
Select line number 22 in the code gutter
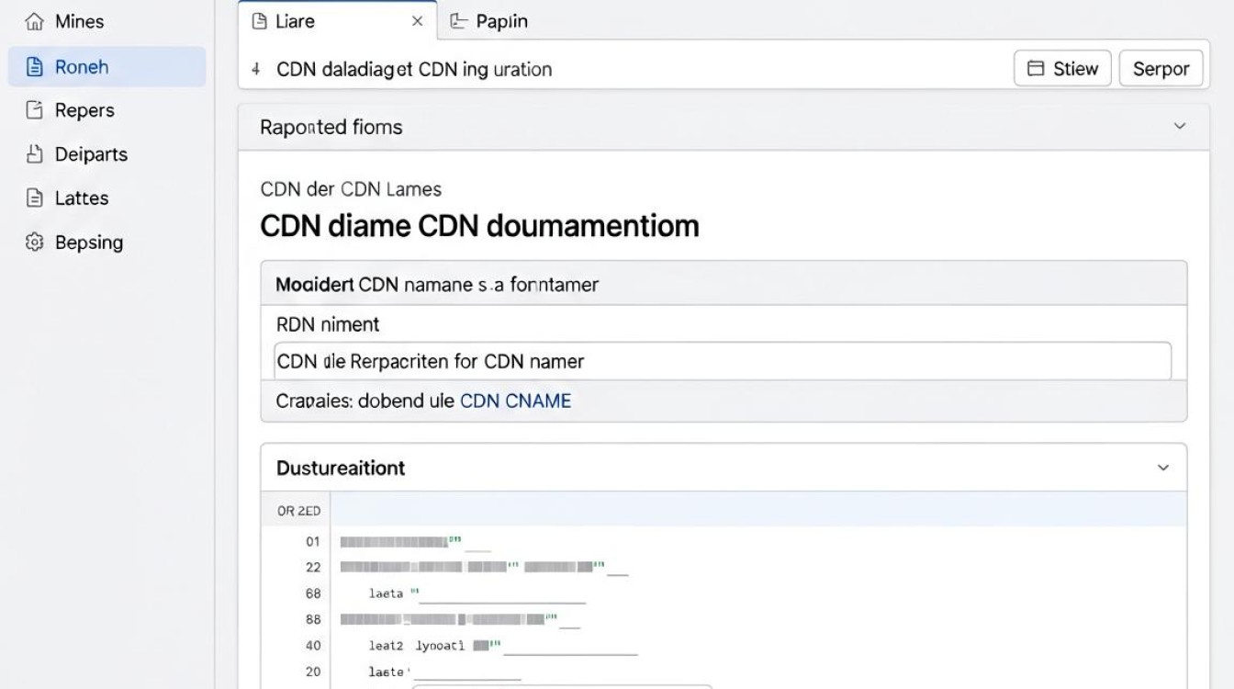tap(313, 568)
